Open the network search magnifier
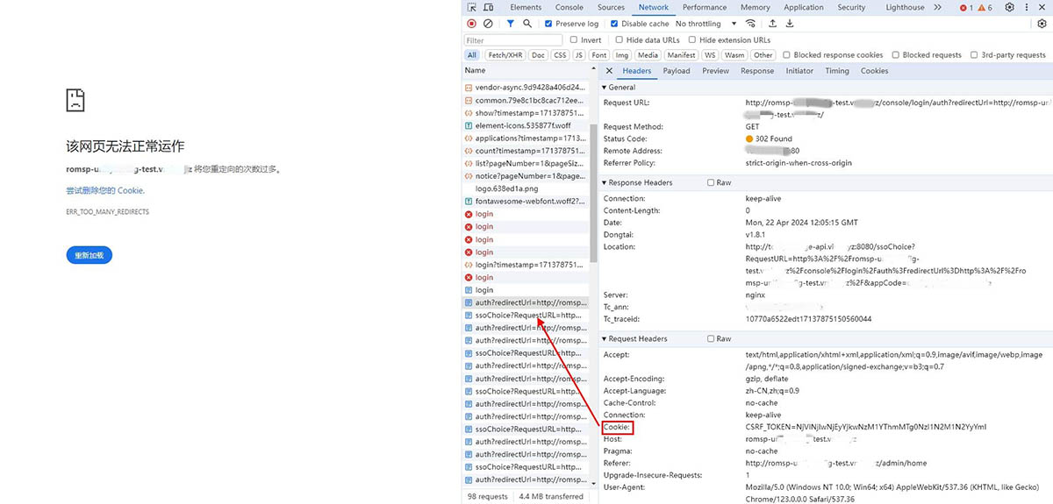1053x504 pixels. tap(527, 24)
